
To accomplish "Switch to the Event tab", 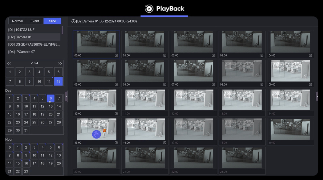I will click(35, 21).
